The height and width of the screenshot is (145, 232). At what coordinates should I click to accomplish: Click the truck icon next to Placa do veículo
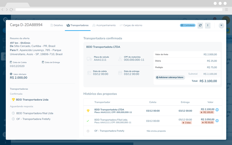[89, 59]
